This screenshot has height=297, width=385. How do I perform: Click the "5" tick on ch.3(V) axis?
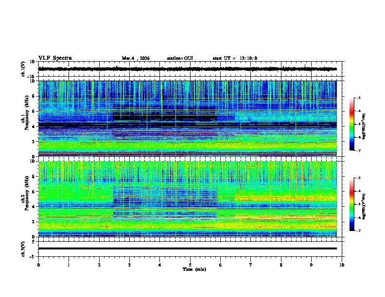pyautogui.click(x=34, y=241)
